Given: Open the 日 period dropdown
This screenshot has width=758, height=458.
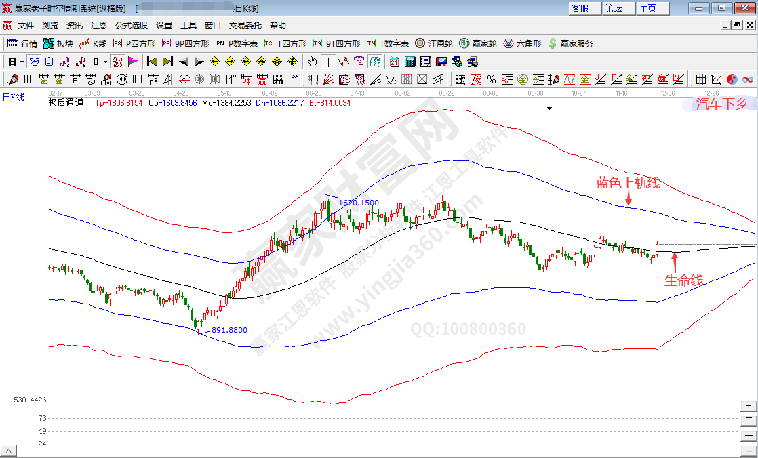Looking at the screenshot, I should tap(16, 62).
